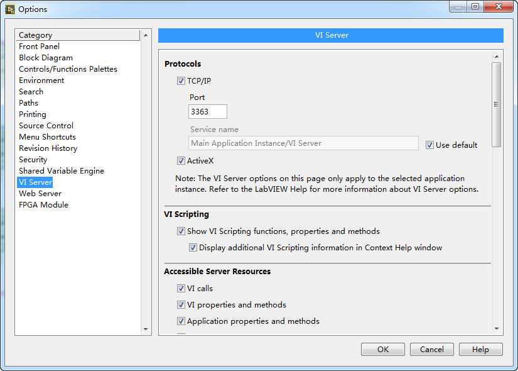Click VI Server pane scroll down arrow
Image resolution: width=518 pixels, height=371 pixels.
497,329
